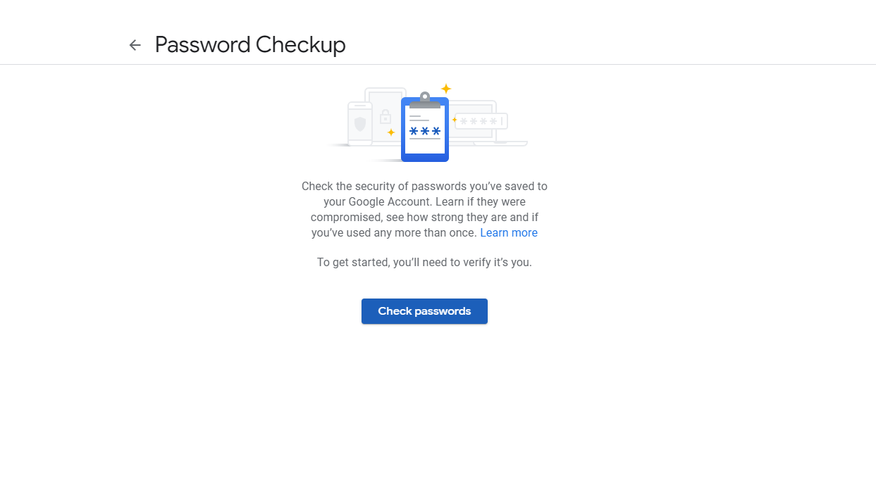This screenshot has height=495, width=876.
Task: Click the small sparkle beside the laptop password field
Action: click(455, 120)
